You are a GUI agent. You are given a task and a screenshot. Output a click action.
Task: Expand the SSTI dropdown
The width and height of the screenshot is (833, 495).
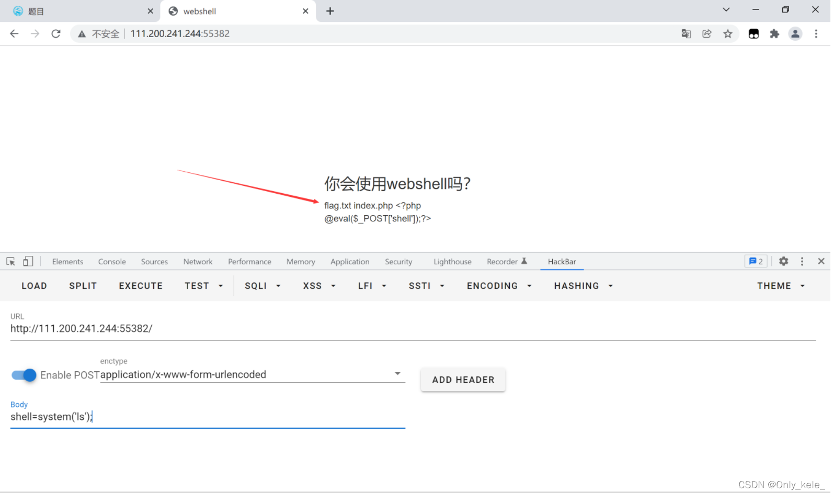[426, 286]
